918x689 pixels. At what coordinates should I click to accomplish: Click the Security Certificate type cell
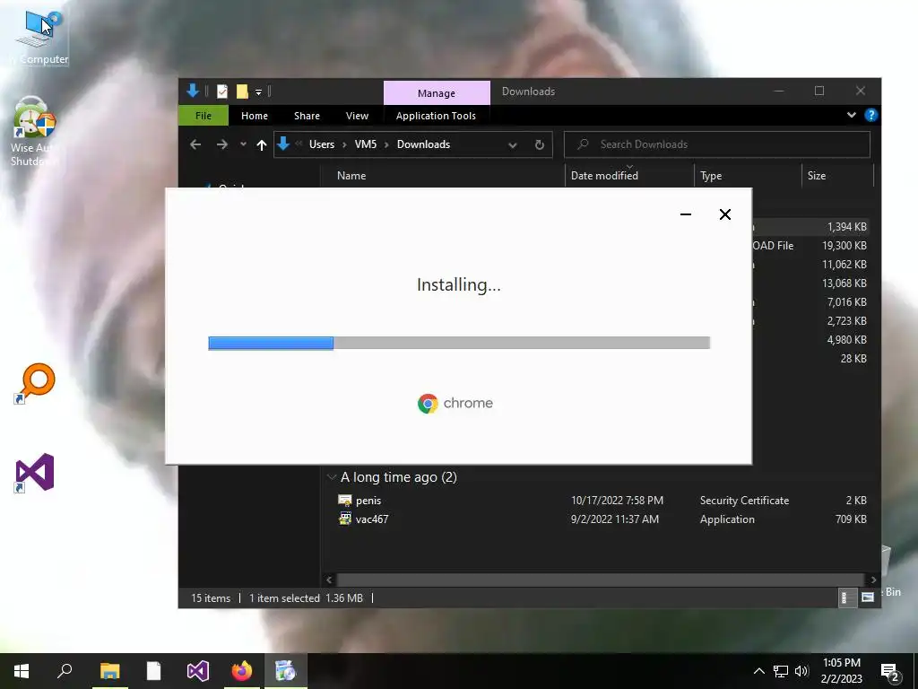point(744,501)
